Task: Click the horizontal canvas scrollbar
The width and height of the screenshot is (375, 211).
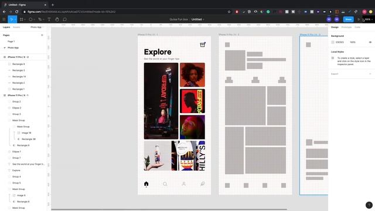Action: 169,210
